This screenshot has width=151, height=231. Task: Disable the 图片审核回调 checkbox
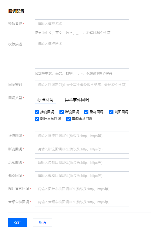[x=37, y=119]
